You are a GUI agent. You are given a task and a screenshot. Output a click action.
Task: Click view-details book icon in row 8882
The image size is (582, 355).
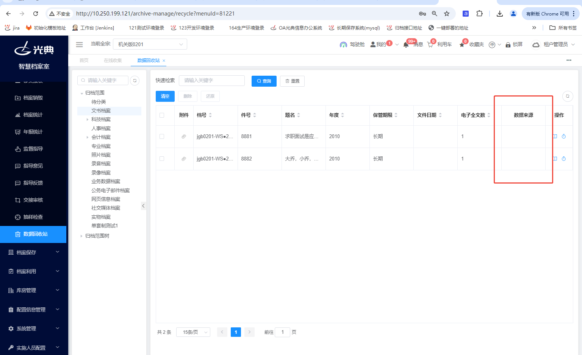555,159
